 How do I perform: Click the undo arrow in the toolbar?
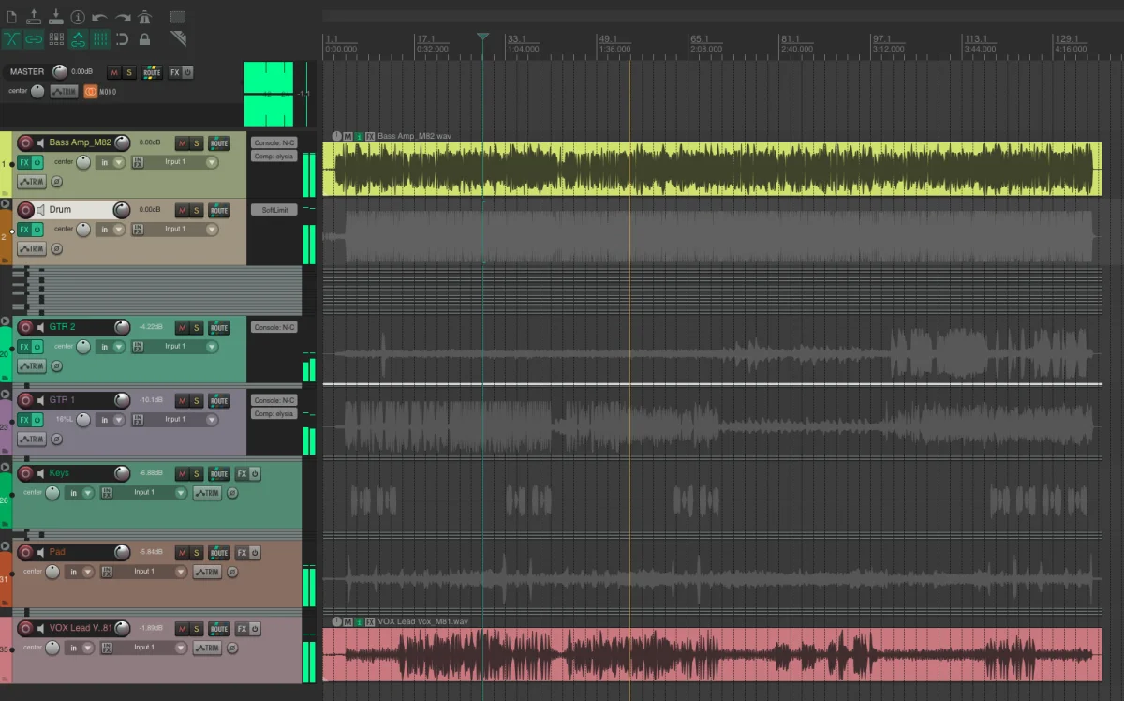coord(99,17)
